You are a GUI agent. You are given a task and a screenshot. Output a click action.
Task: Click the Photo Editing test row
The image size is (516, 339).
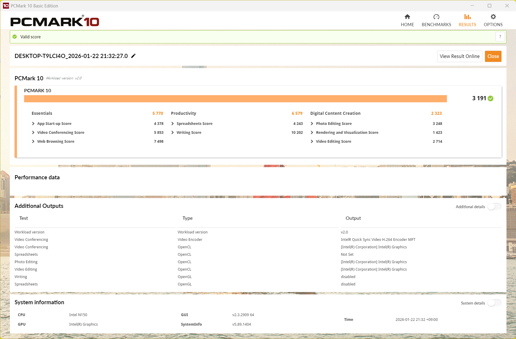(26, 262)
